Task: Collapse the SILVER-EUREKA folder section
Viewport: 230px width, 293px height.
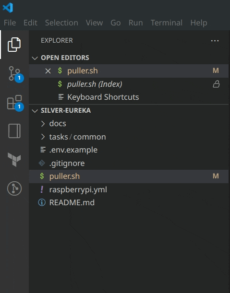Action: [x=35, y=111]
